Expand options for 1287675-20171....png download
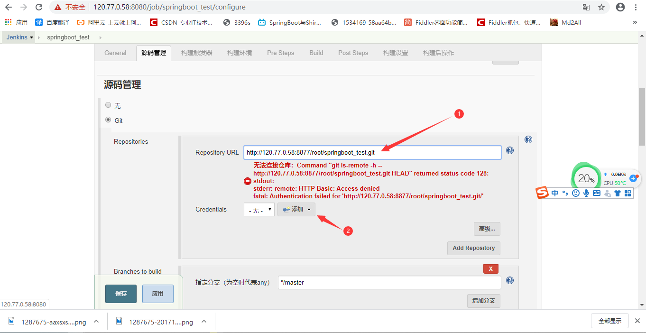646x333 pixels. [x=204, y=321]
